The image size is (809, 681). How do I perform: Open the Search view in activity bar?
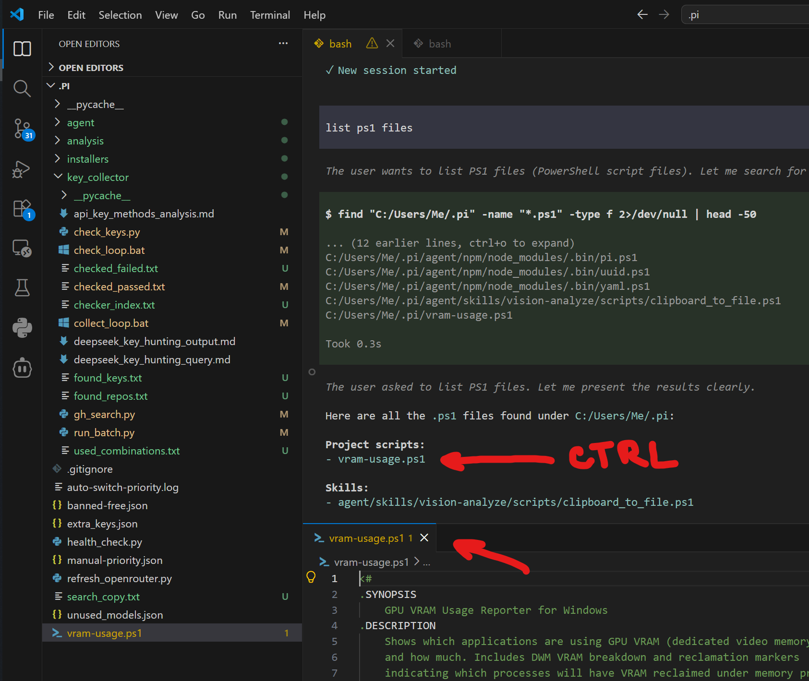(x=22, y=88)
